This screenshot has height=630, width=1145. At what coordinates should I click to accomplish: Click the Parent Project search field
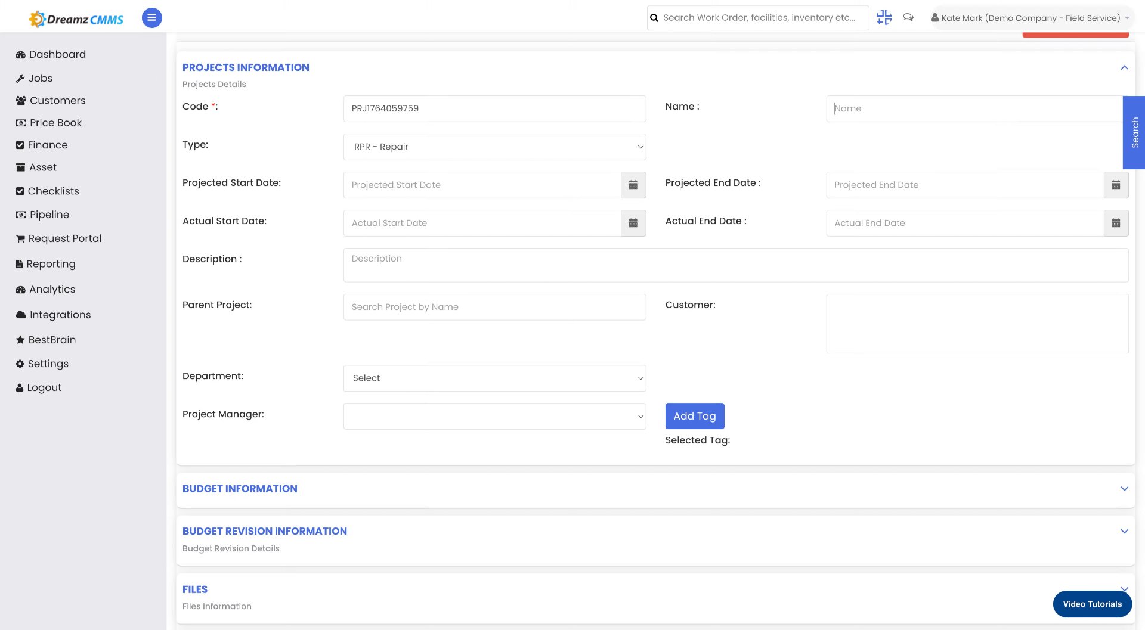(494, 307)
